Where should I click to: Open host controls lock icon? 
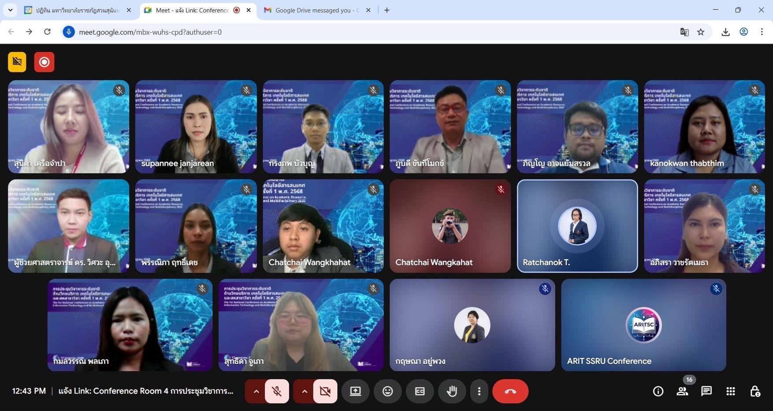755,391
